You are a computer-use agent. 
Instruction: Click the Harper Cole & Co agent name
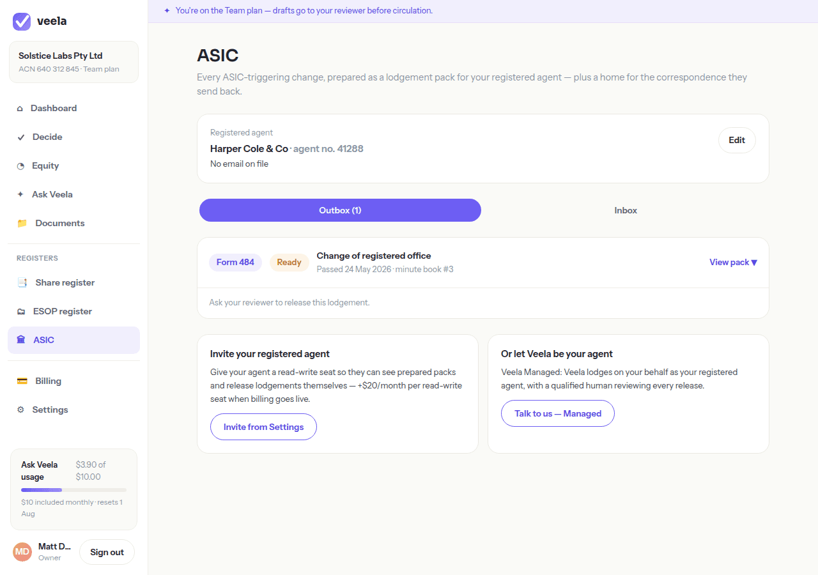click(249, 149)
